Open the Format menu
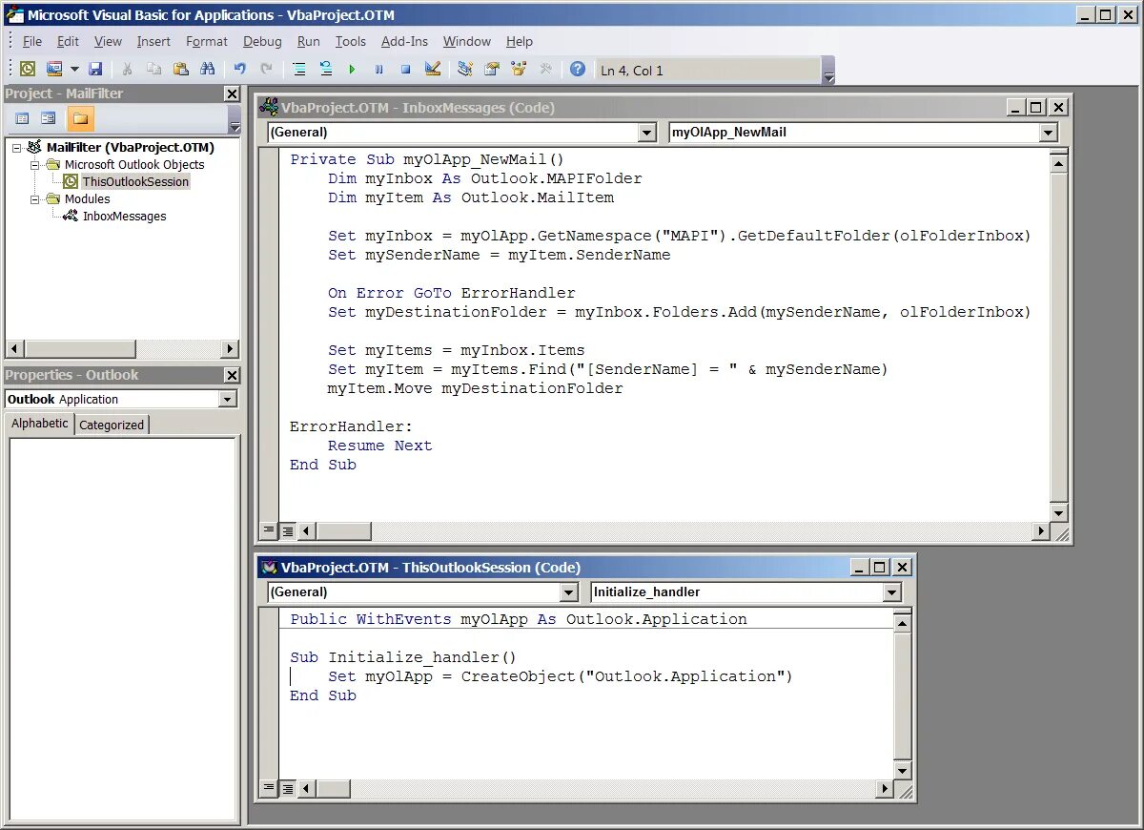1144x830 pixels. tap(207, 41)
